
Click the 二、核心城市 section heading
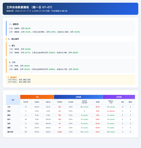[13, 39]
